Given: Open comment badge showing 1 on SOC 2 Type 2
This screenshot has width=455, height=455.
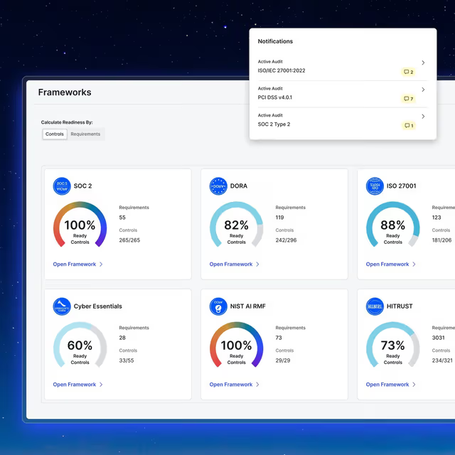Looking at the screenshot, I should pos(408,126).
